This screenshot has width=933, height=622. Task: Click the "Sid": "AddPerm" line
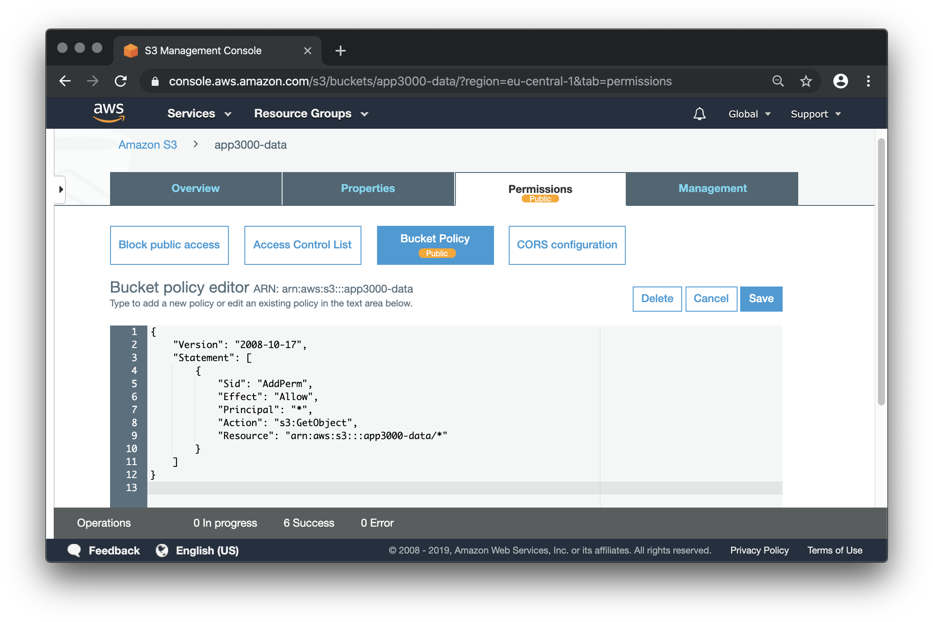(x=265, y=384)
